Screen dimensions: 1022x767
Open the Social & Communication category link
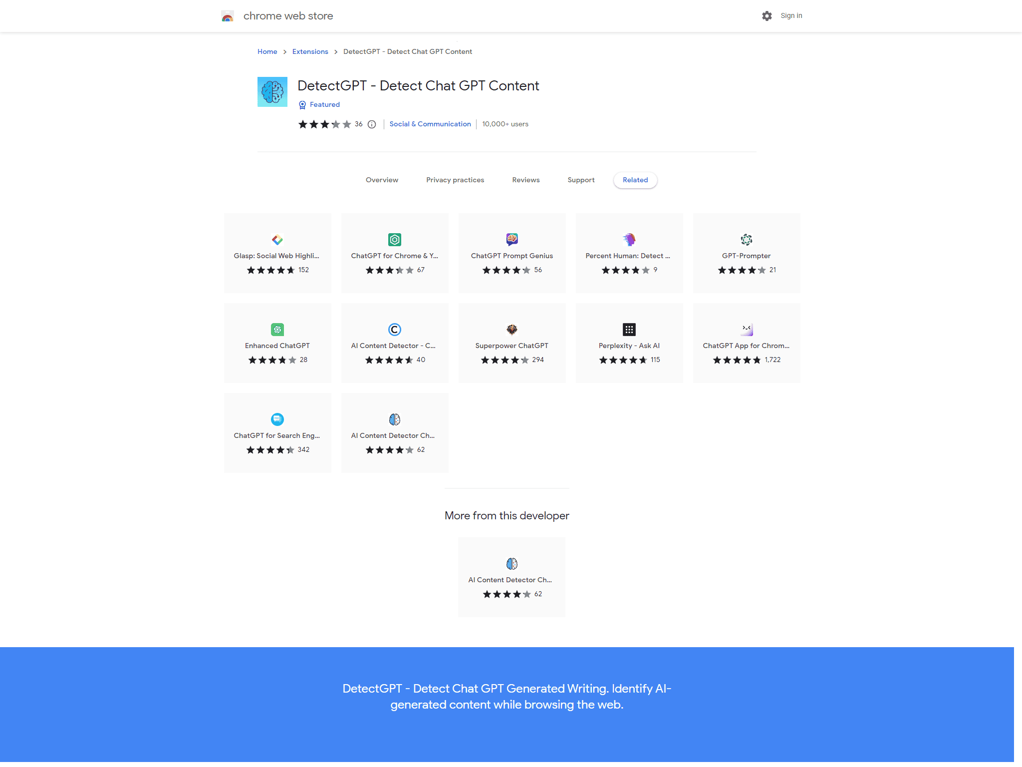click(x=430, y=124)
